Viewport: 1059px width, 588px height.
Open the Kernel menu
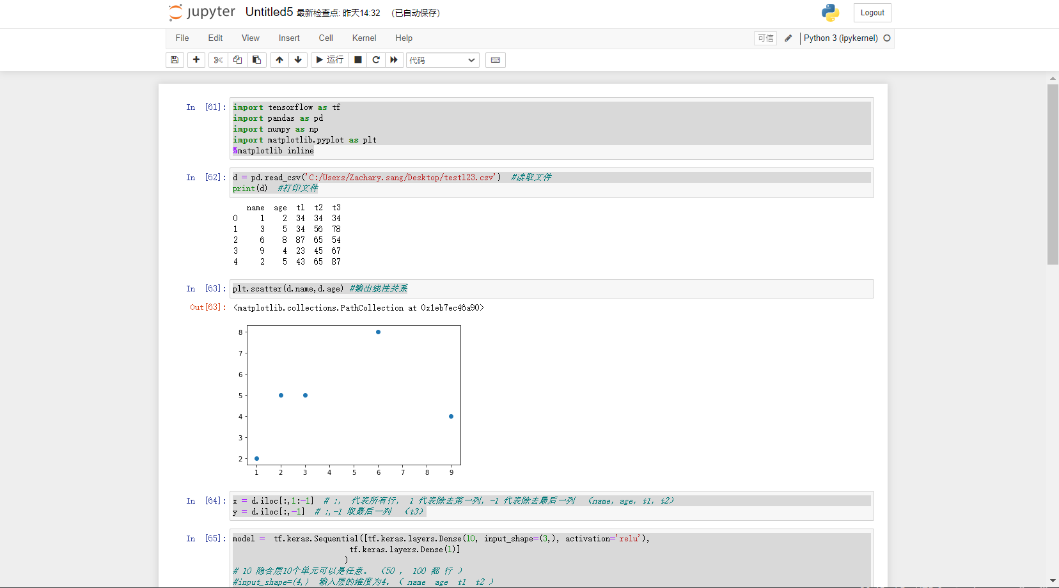(x=365, y=38)
